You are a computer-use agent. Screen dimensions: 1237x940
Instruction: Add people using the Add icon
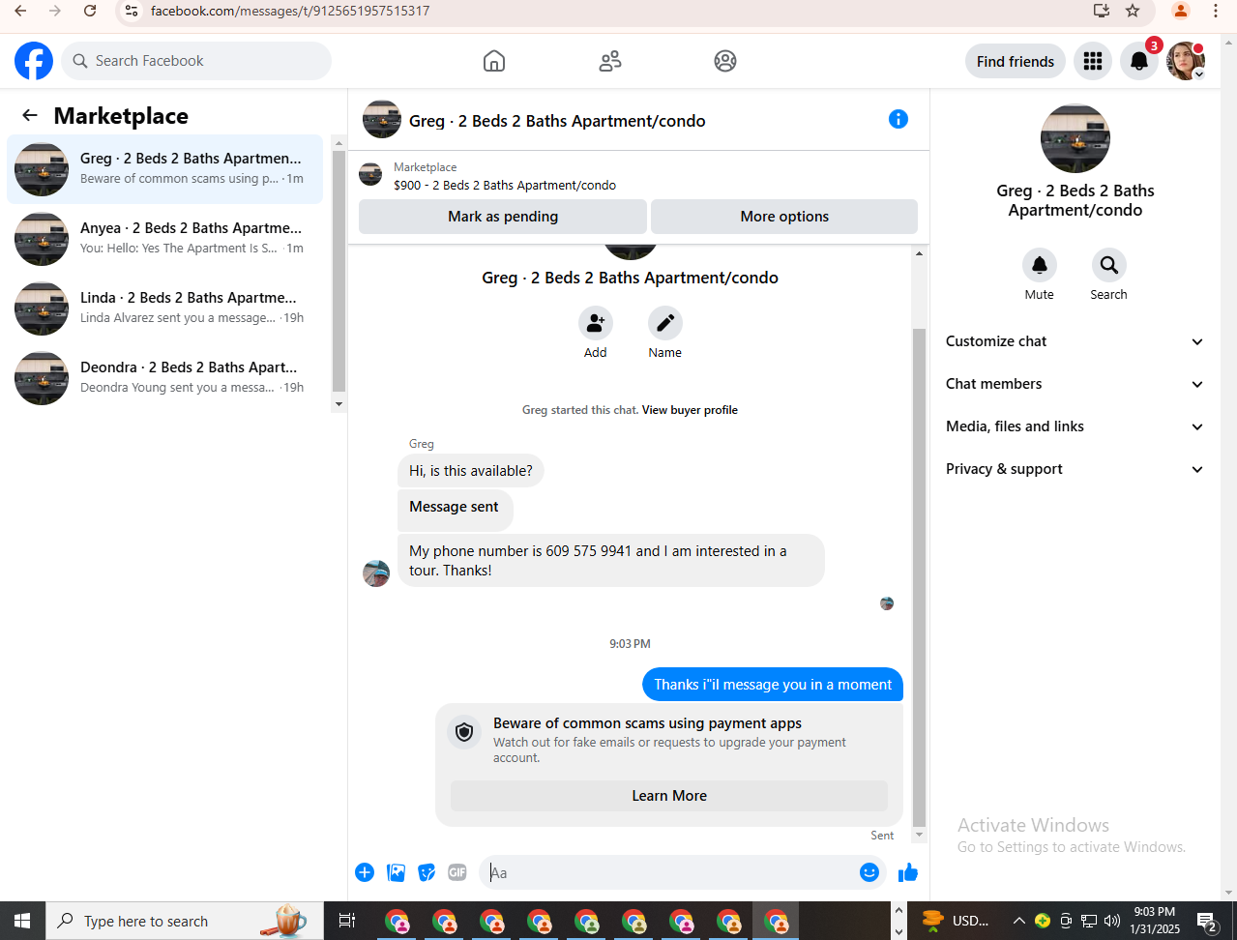coord(596,323)
